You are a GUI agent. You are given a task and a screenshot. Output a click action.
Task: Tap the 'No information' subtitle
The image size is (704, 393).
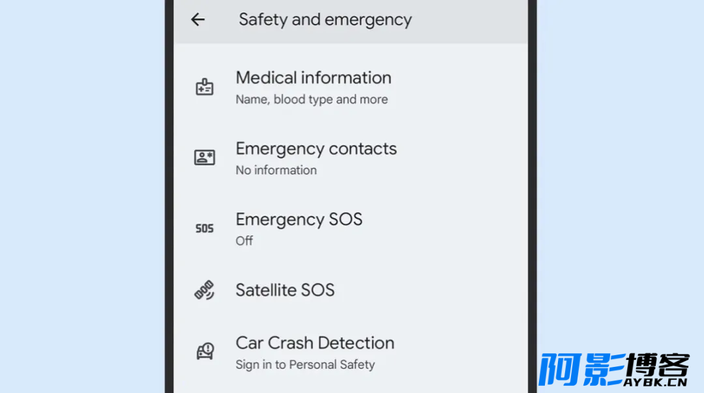[276, 170]
